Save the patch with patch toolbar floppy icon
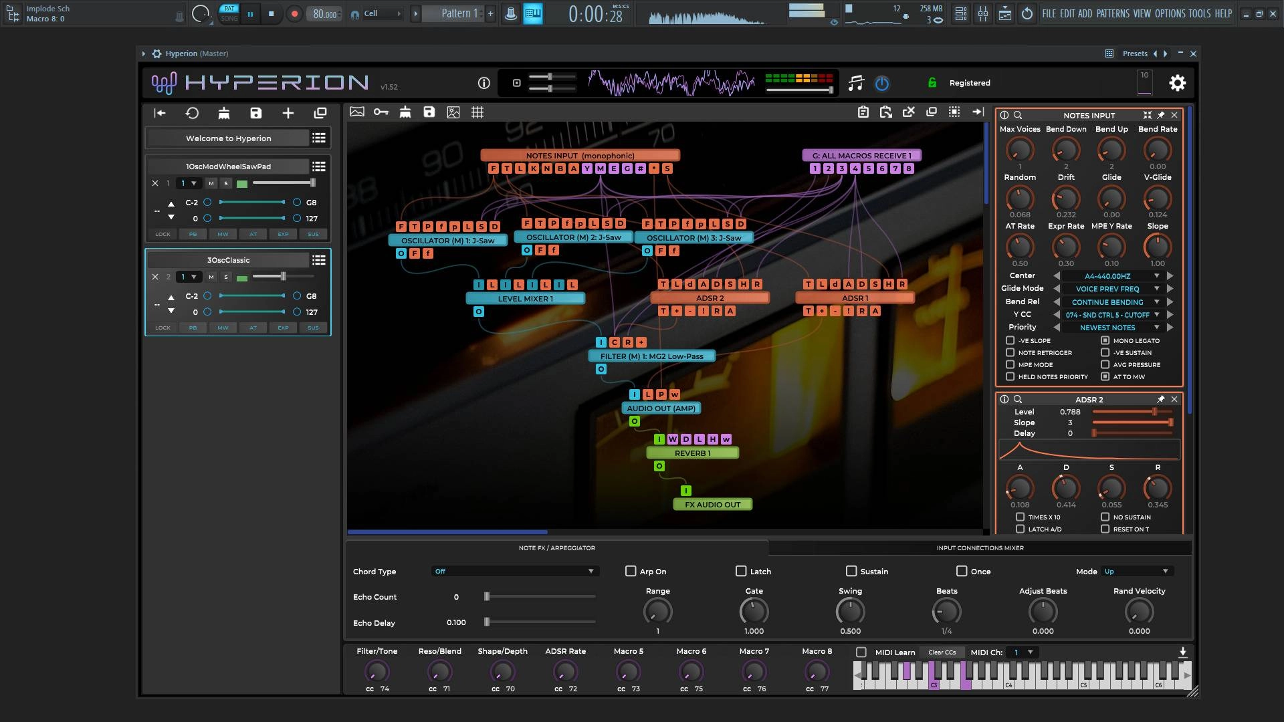This screenshot has height=722, width=1284. [x=429, y=112]
